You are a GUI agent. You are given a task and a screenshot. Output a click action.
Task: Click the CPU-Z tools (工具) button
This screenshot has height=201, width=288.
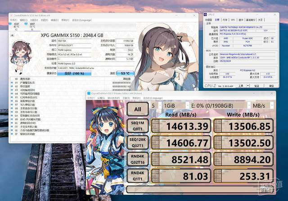coord(241,86)
